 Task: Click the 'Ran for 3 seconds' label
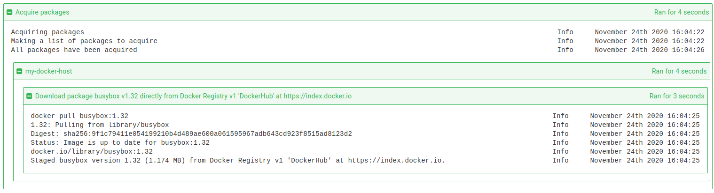(x=677, y=96)
